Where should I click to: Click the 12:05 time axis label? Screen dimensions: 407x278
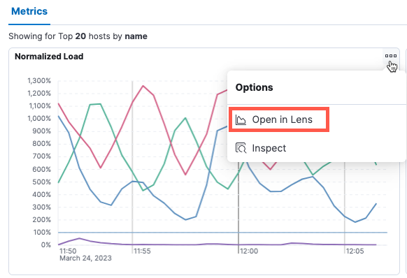click(355, 251)
